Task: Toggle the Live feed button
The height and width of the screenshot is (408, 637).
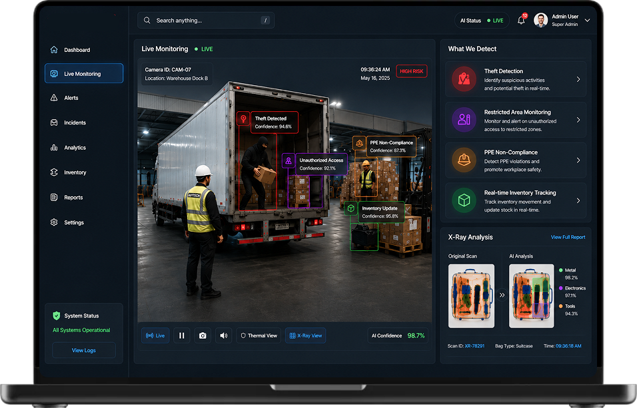Action: [156, 335]
